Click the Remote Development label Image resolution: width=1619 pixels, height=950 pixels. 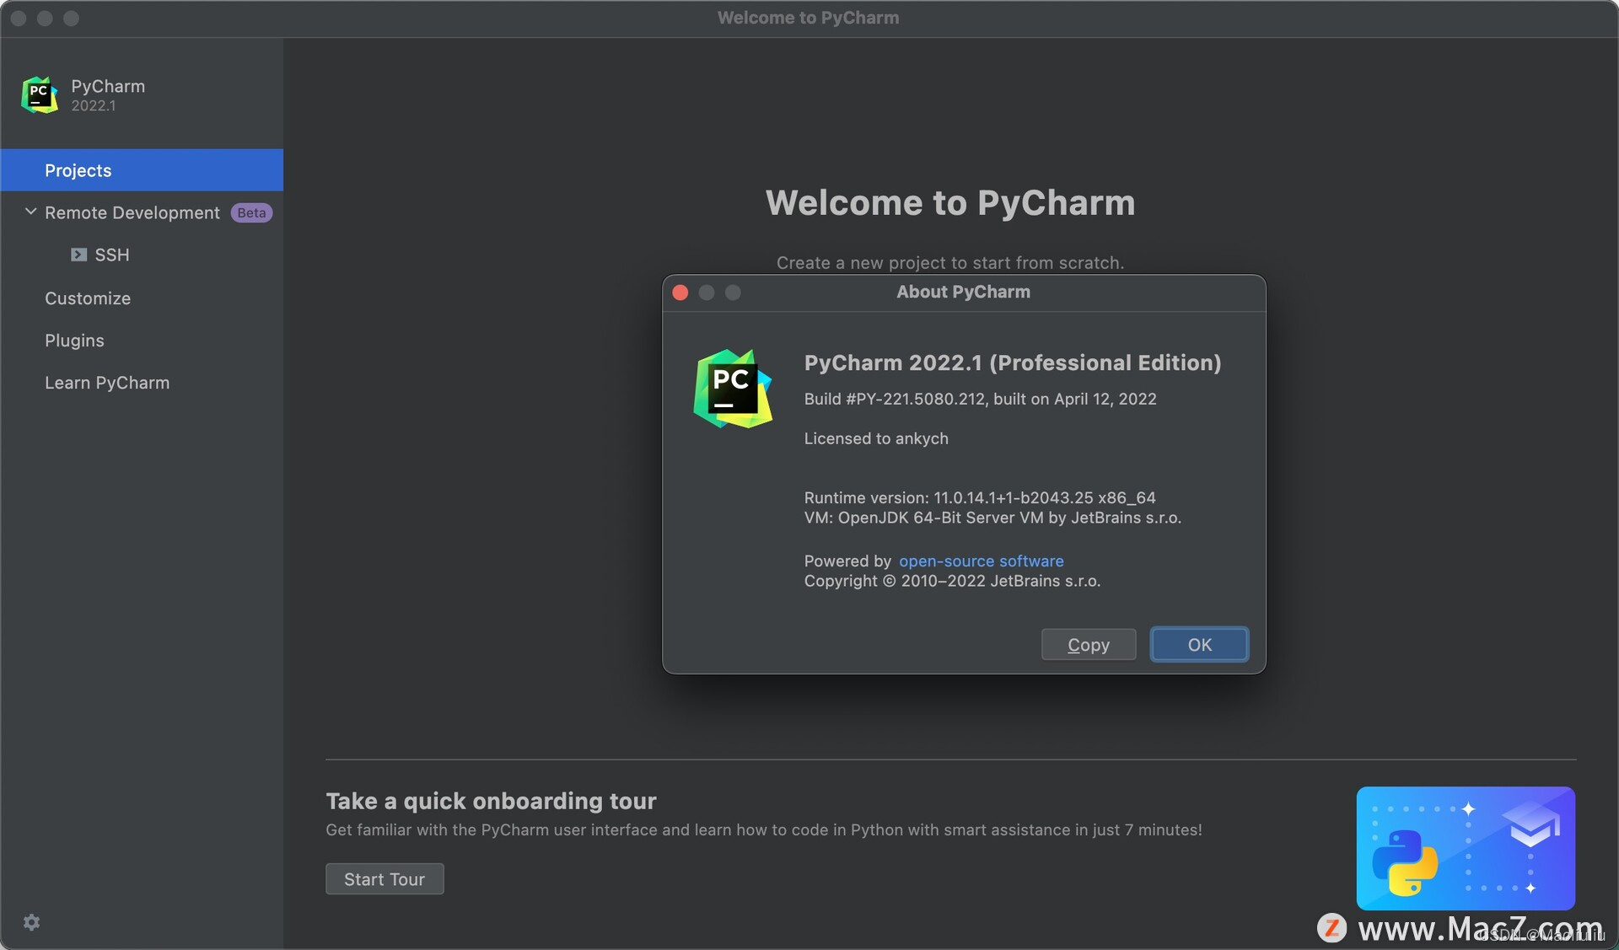[x=132, y=213]
